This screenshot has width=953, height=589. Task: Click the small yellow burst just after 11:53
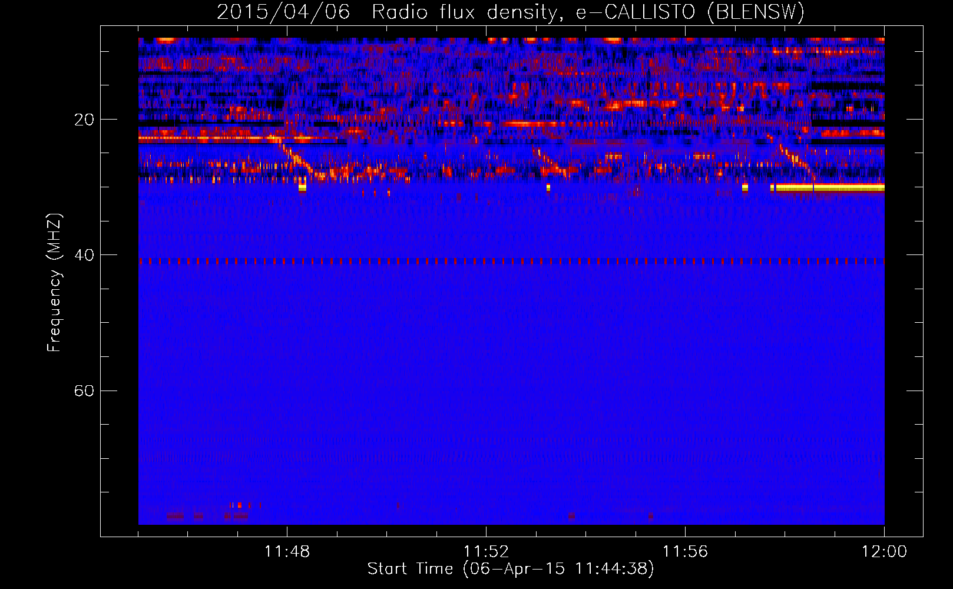click(548, 188)
